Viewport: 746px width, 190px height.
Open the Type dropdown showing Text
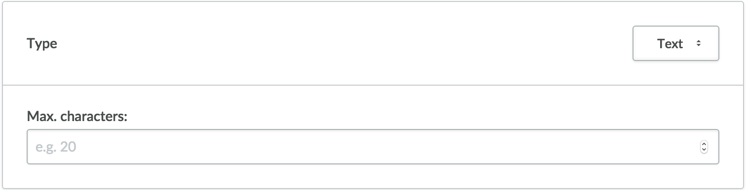point(675,43)
